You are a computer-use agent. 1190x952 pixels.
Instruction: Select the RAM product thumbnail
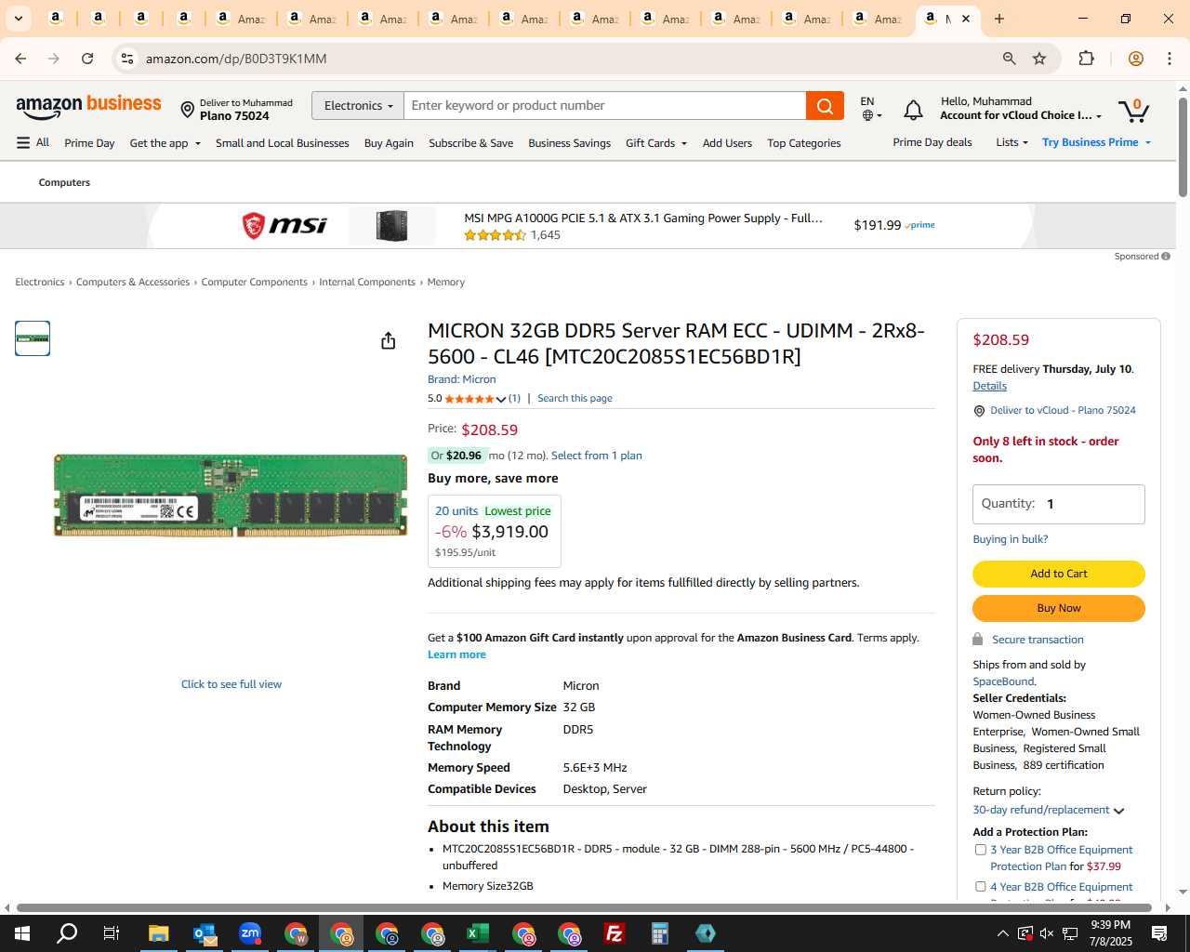tap(33, 338)
